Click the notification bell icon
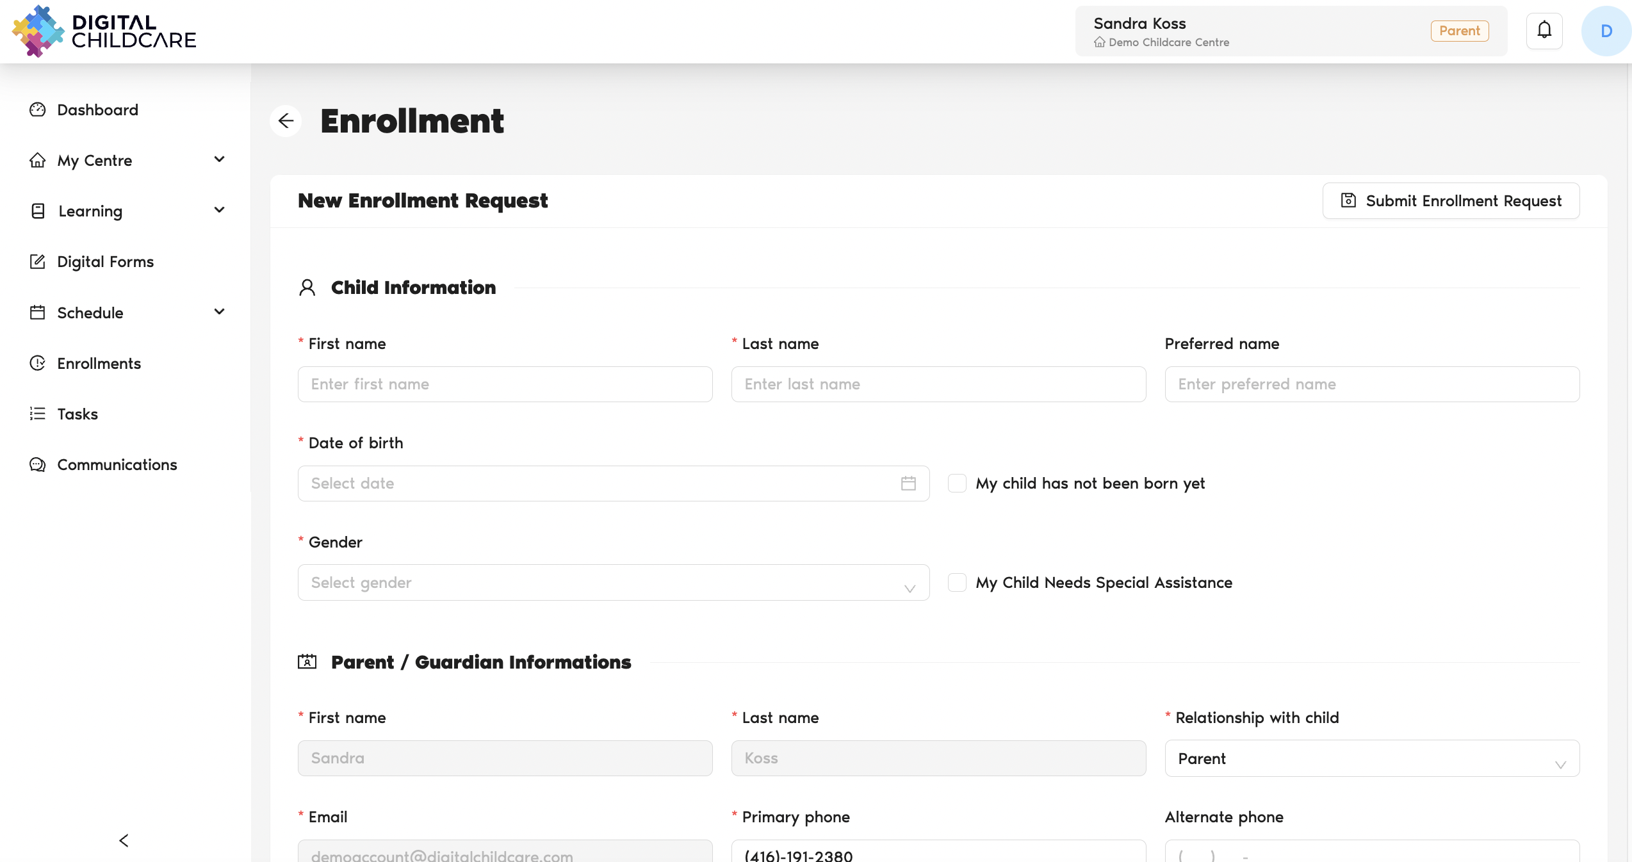This screenshot has height=862, width=1632. point(1544,30)
